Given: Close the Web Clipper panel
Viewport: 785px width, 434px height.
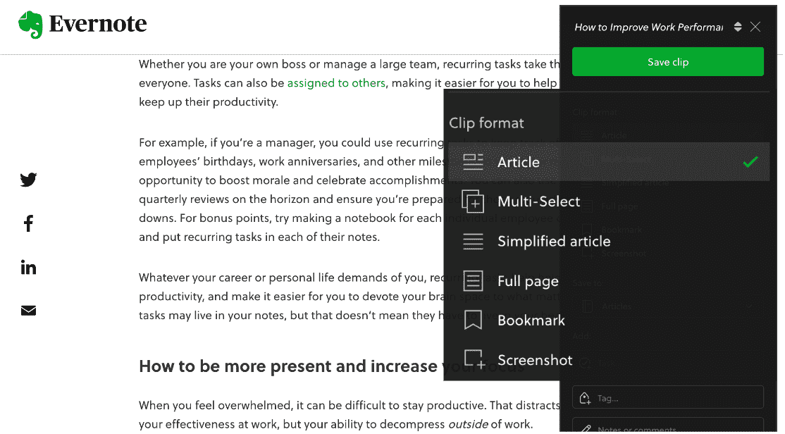Looking at the screenshot, I should (755, 27).
